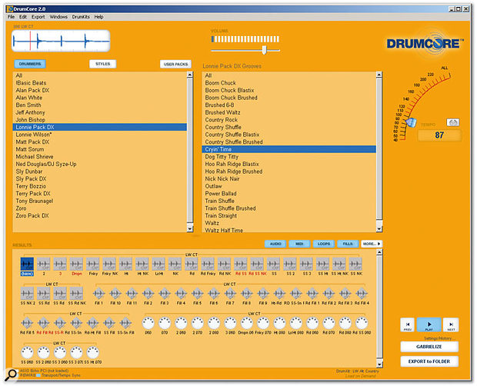Toggle the FILLS results filter

coord(348,244)
